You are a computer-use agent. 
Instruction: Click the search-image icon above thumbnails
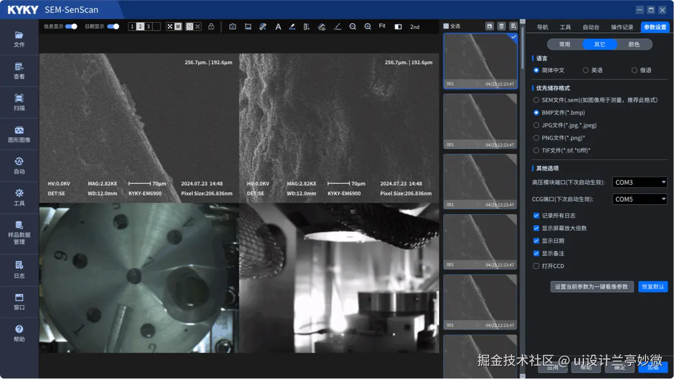pyautogui.click(x=513, y=26)
